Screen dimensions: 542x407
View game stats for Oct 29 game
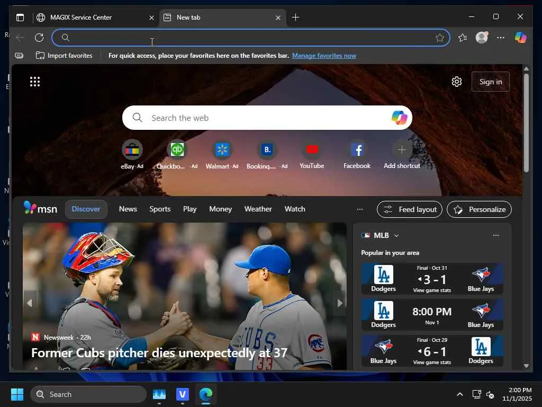click(x=432, y=362)
